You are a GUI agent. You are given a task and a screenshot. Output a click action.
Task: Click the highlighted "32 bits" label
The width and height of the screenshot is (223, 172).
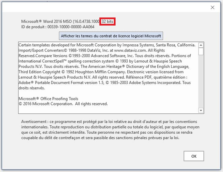click(x=107, y=22)
